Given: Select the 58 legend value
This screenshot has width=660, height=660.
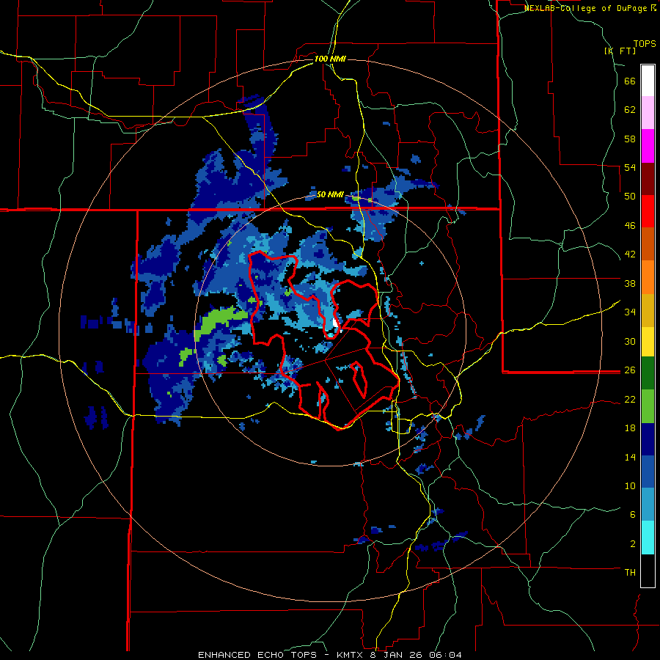Looking at the screenshot, I should click(630, 139).
